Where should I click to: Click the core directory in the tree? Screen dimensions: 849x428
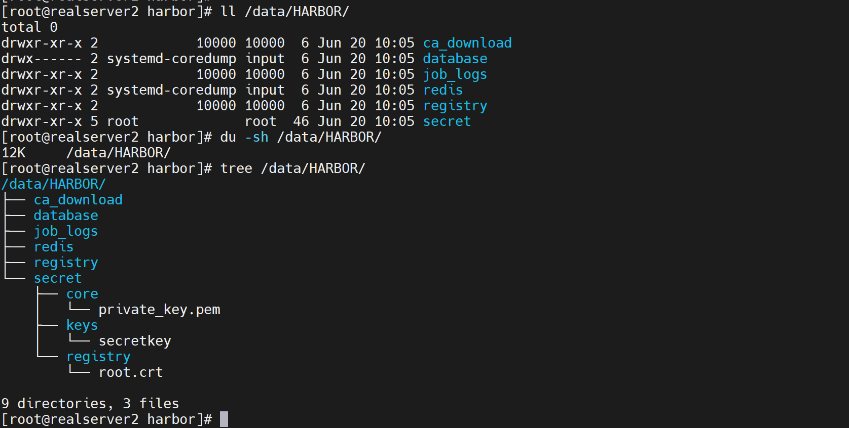click(82, 294)
